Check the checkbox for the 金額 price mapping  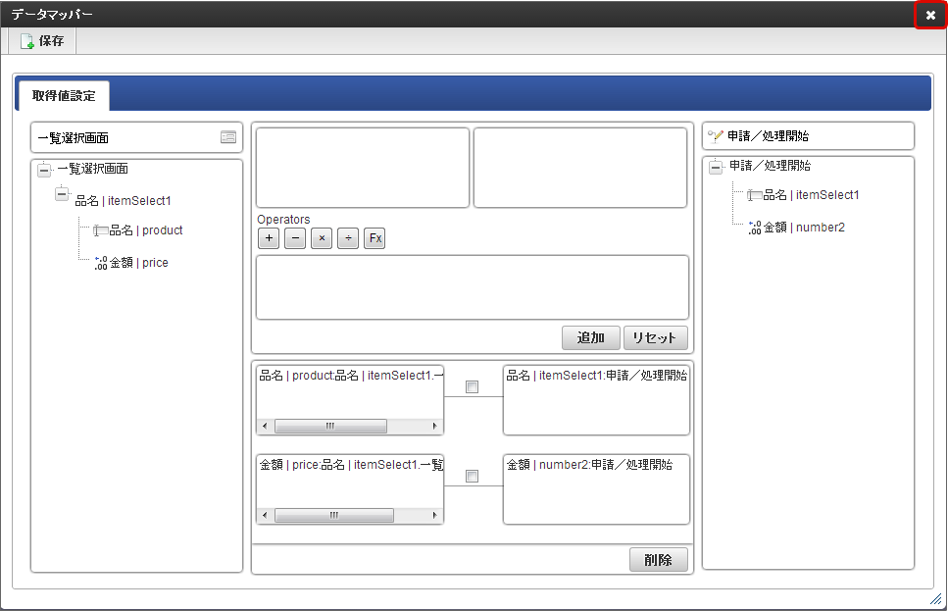click(473, 476)
